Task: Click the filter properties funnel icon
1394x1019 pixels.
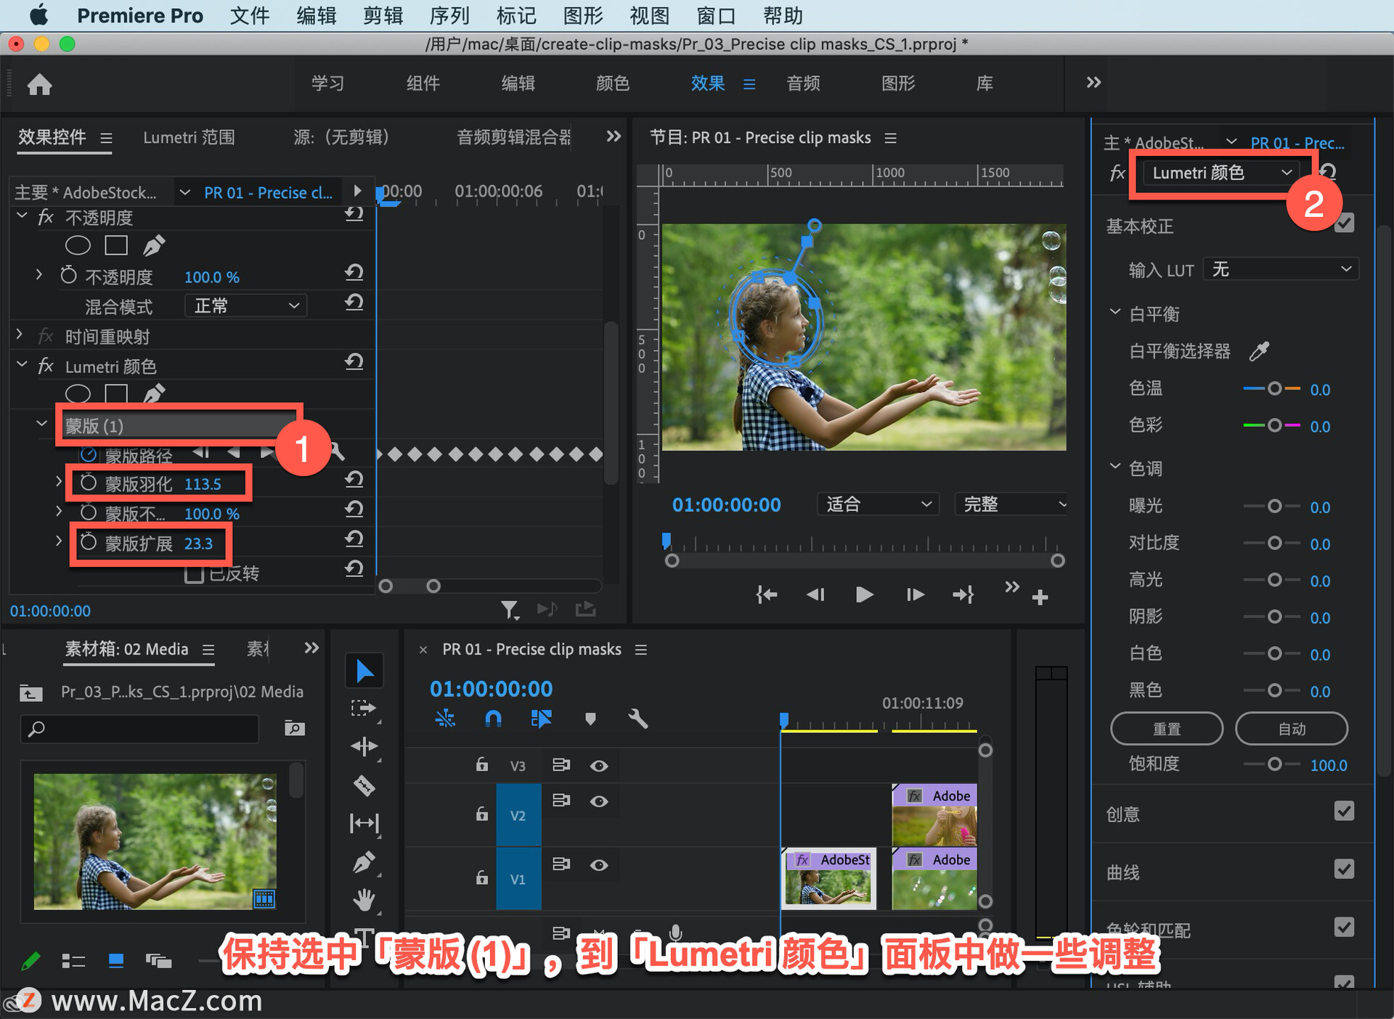Action: 510,610
